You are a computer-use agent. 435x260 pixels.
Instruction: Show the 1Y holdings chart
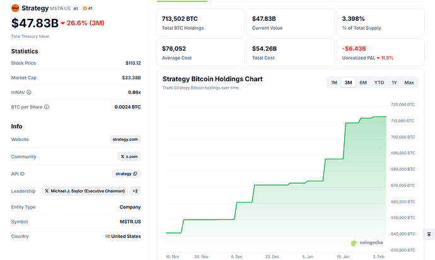click(x=394, y=82)
